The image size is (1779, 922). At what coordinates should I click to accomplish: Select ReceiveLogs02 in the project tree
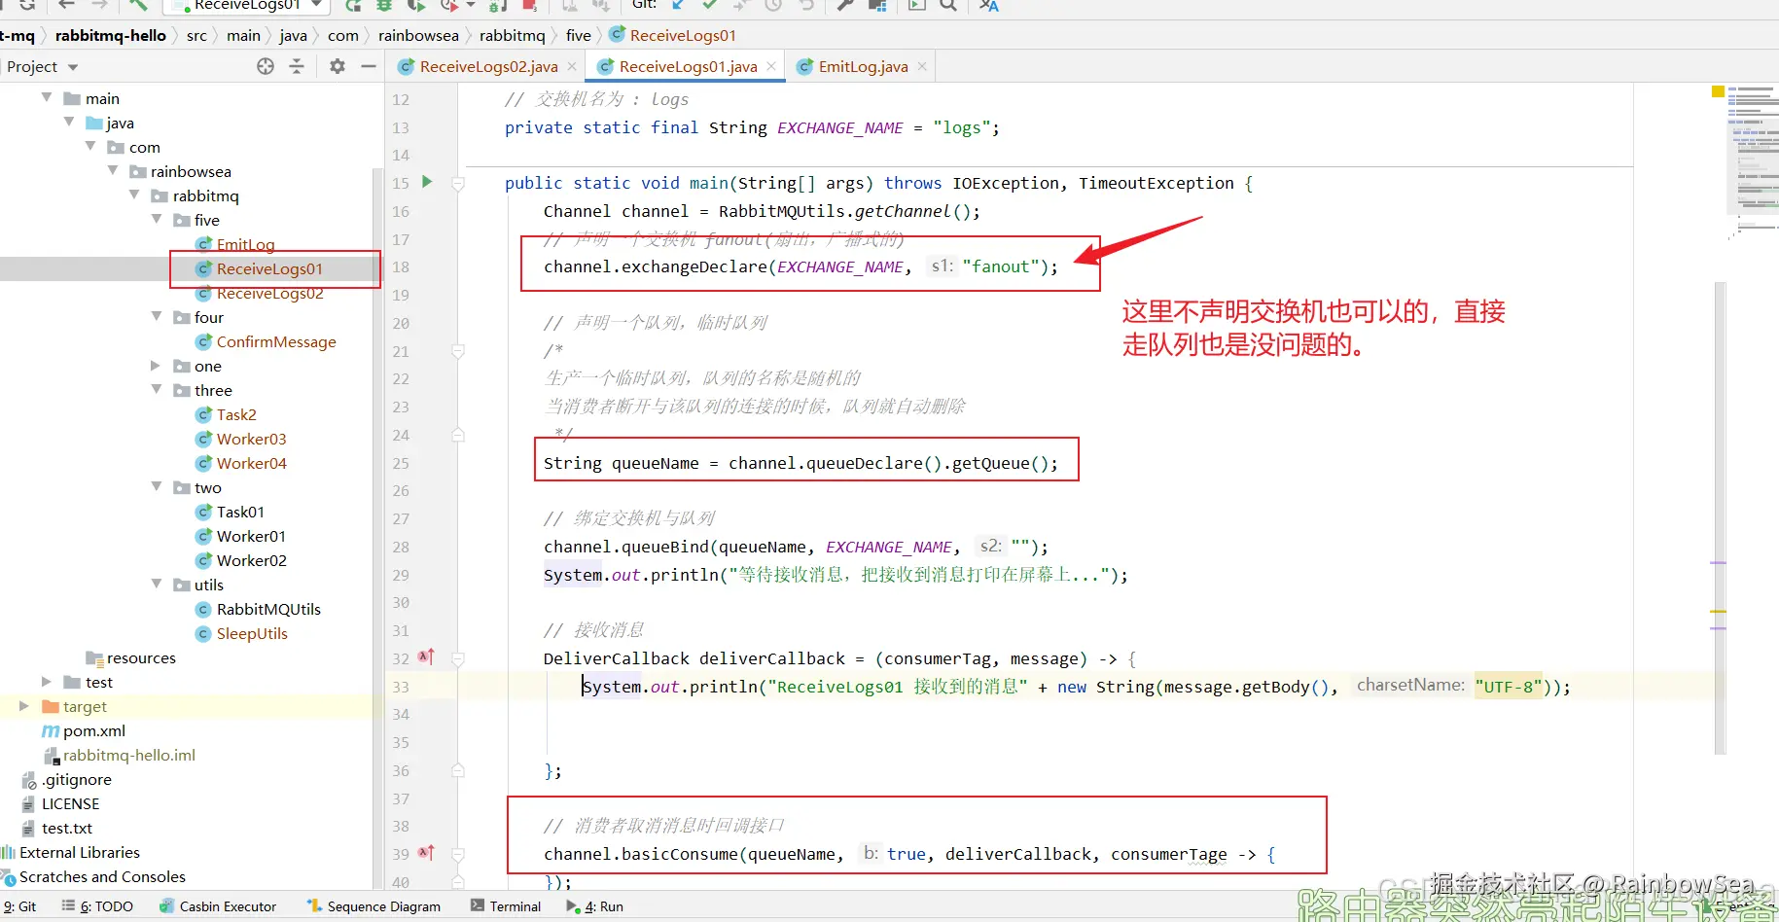pyautogui.click(x=269, y=294)
